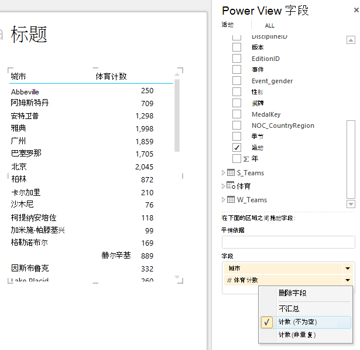Check the 性别 field checkbox
This screenshot has width=360, height=350.
coord(236,91)
